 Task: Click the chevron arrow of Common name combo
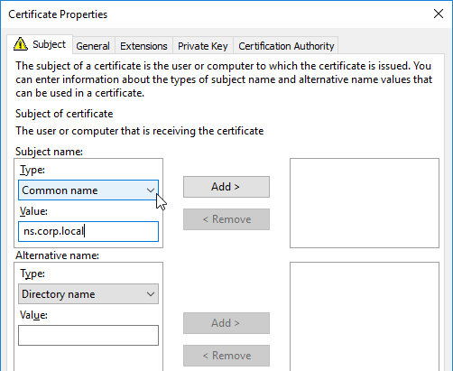(x=151, y=190)
